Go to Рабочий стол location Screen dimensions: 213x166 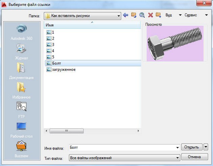(x=21, y=130)
